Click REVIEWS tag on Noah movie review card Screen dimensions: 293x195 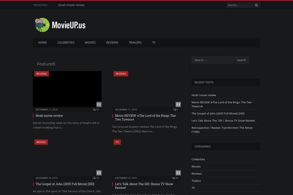click(x=42, y=74)
